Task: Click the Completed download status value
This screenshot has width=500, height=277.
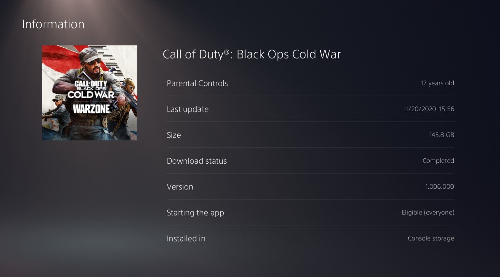Action: (x=438, y=161)
